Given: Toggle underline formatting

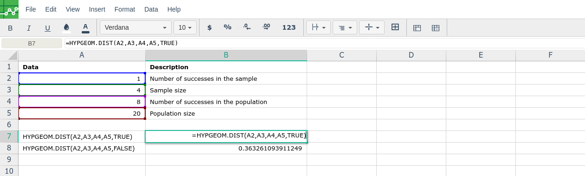Looking at the screenshot, I should 47,28.
